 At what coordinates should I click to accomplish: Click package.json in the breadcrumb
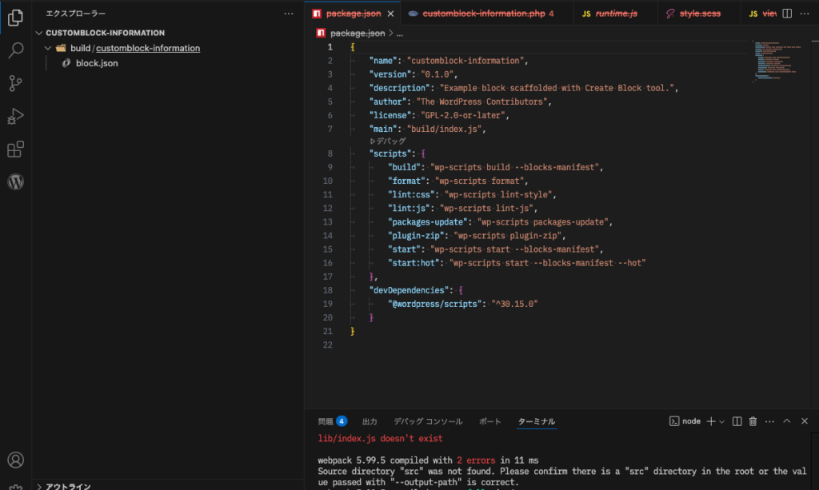[358, 33]
